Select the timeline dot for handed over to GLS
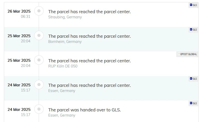 [39, 109]
